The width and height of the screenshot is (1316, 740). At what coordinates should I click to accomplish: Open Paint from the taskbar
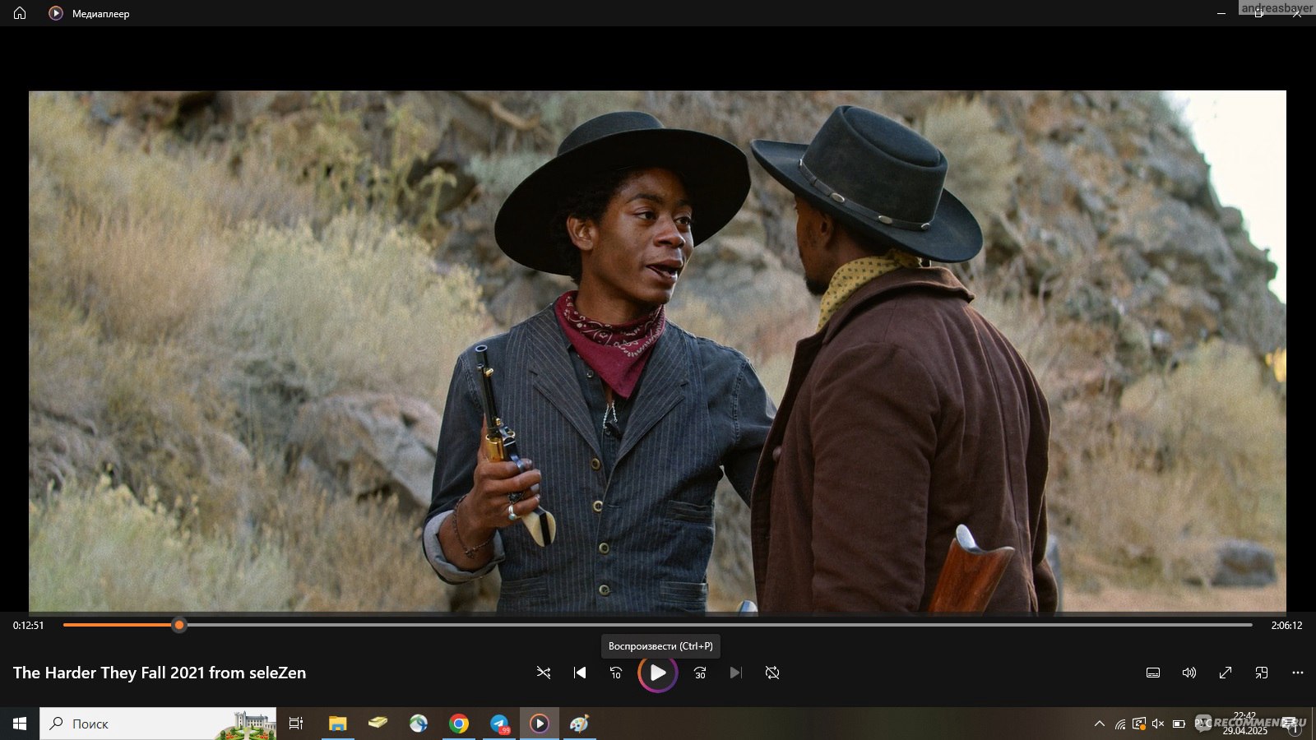(580, 724)
